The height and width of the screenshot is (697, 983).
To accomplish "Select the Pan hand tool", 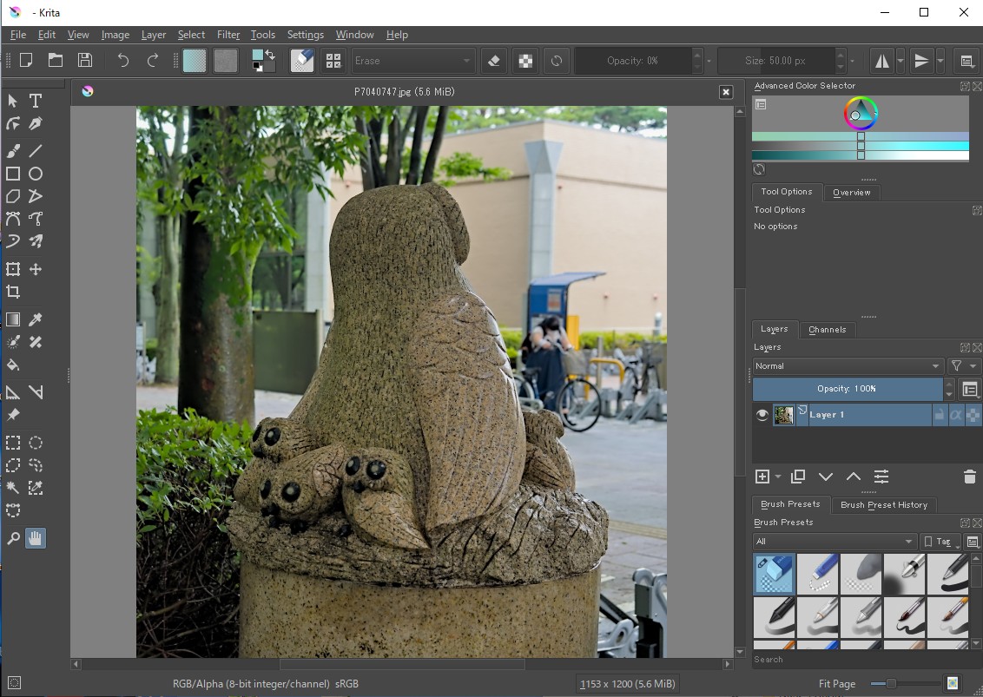I will (x=36, y=538).
